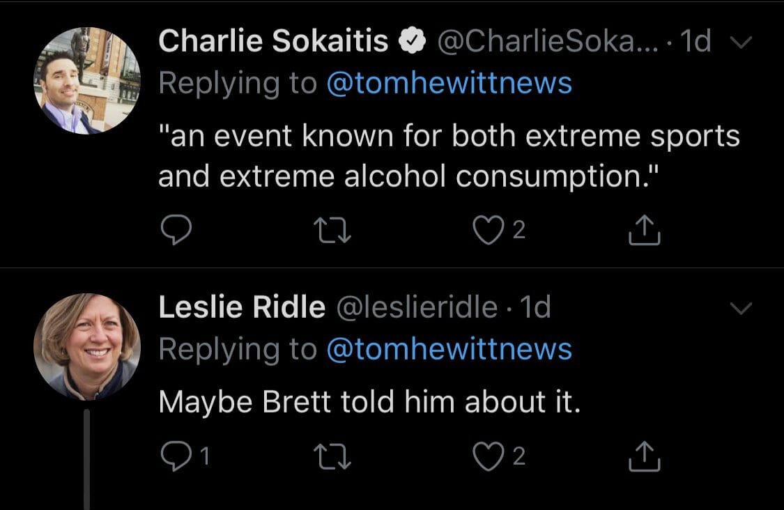This screenshot has height=510, width=784.
Task: Share Leslie Ridle's tweet
Action: (x=644, y=456)
